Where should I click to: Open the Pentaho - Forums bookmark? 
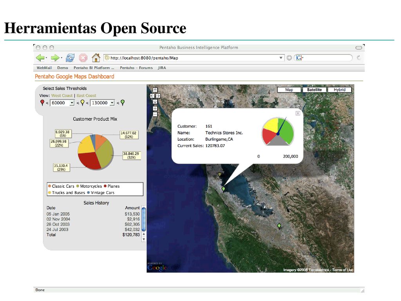click(136, 68)
